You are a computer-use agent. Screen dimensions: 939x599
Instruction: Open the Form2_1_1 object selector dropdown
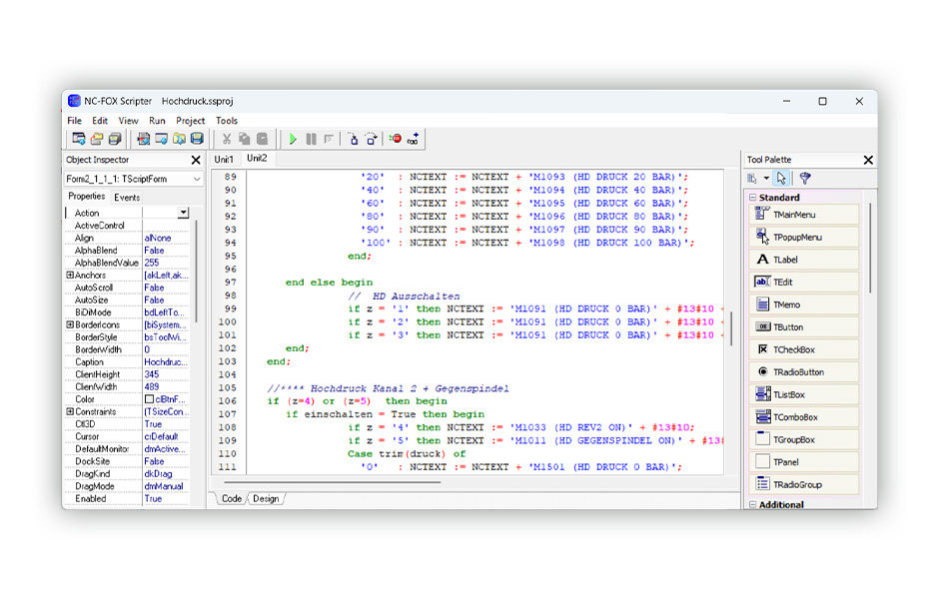(x=197, y=179)
